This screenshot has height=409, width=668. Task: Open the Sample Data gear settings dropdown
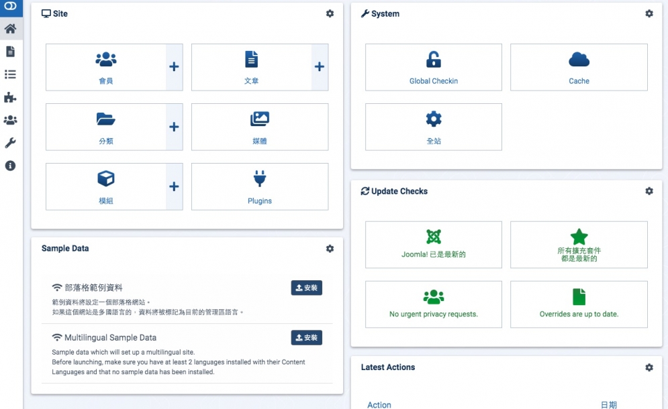tap(330, 249)
